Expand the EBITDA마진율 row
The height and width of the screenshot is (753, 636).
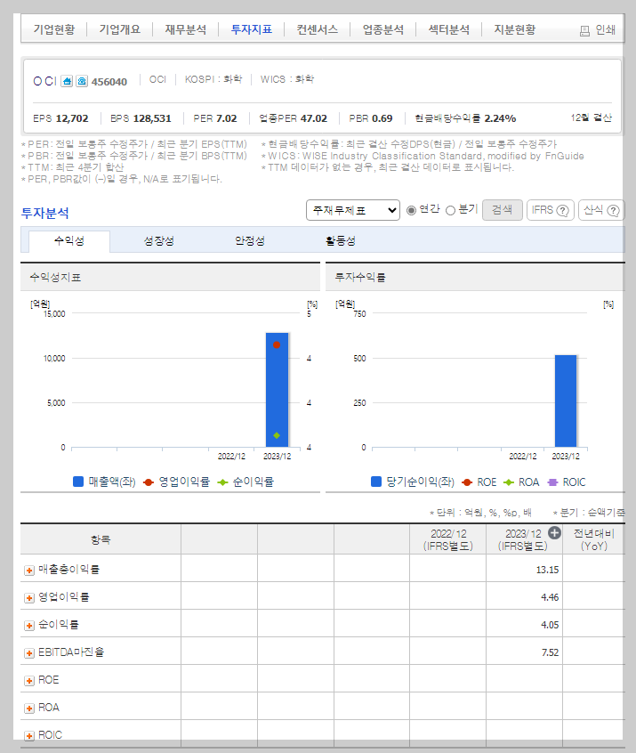pyautogui.click(x=29, y=653)
